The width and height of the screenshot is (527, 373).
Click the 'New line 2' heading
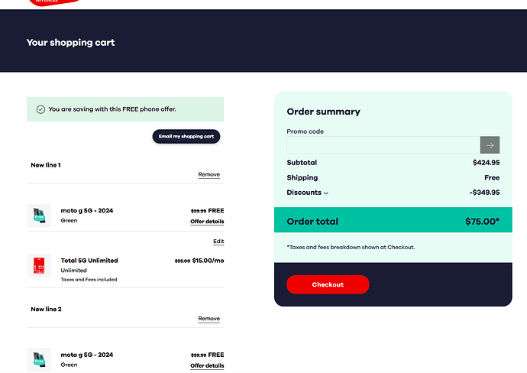46,309
